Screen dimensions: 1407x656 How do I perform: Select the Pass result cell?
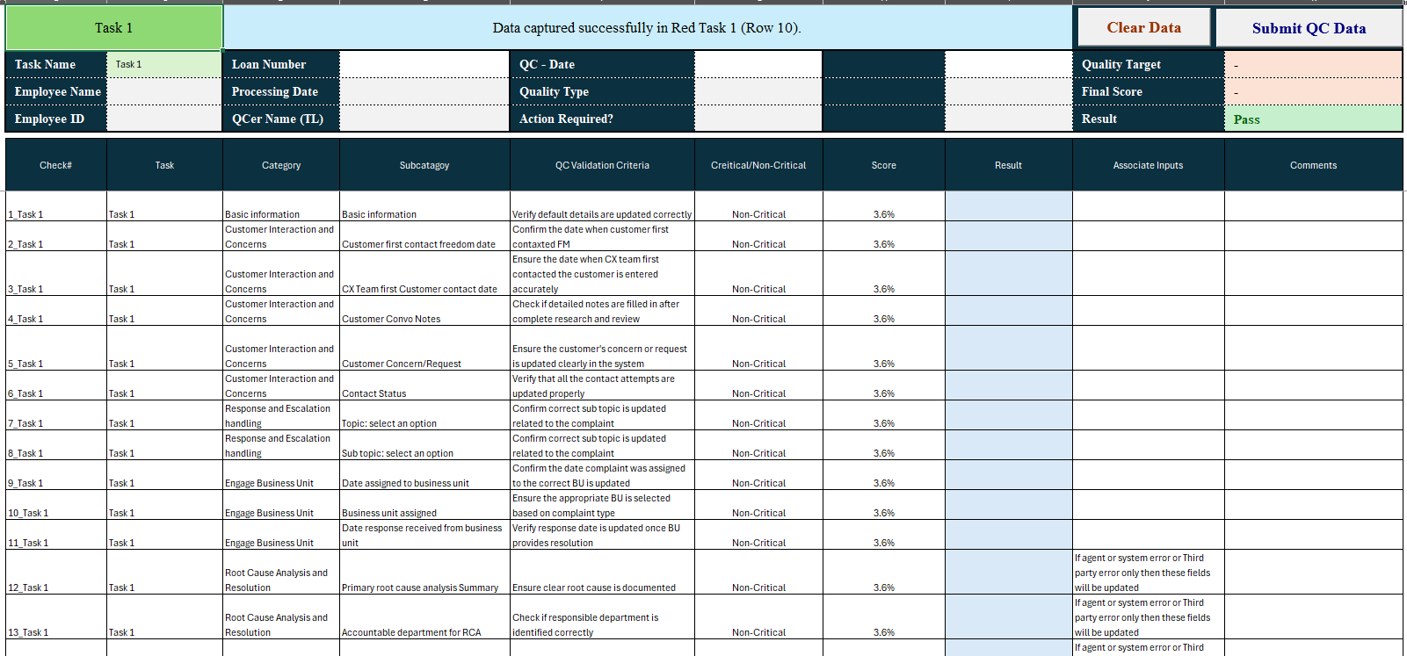(x=1313, y=119)
